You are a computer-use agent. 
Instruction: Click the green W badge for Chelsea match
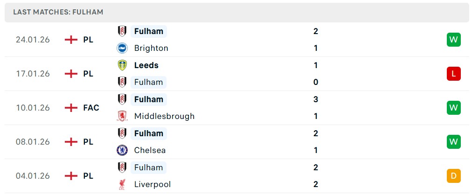point(453,142)
